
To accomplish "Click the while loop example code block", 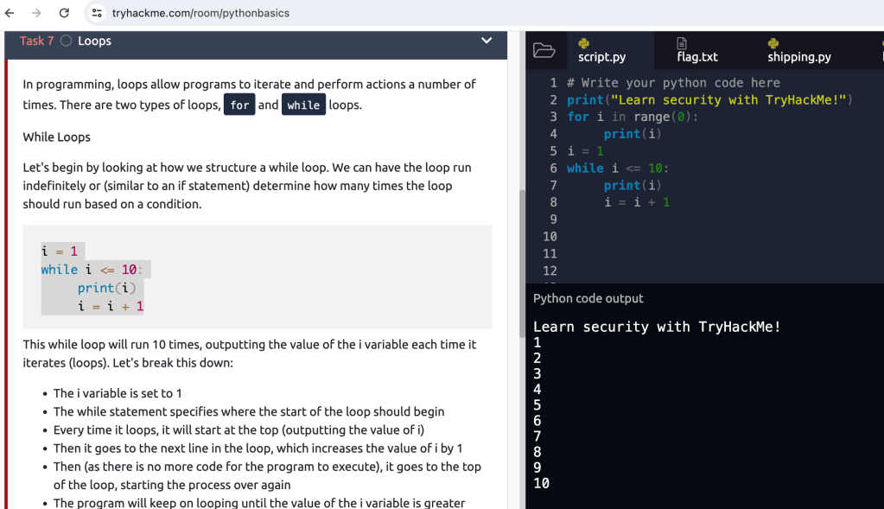I will pyautogui.click(x=258, y=277).
